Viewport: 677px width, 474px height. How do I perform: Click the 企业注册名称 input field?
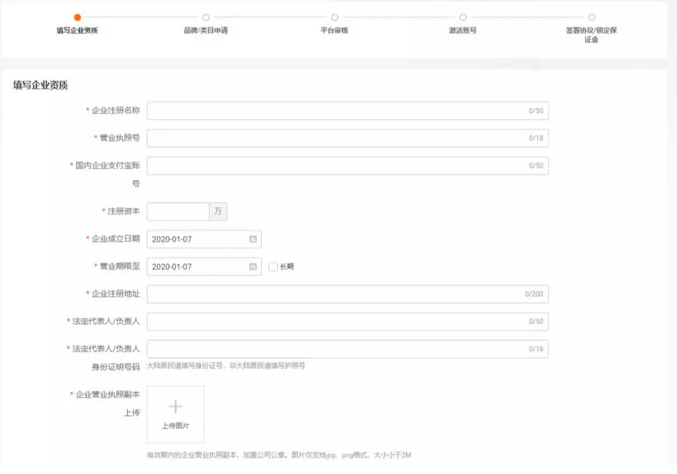click(x=347, y=110)
